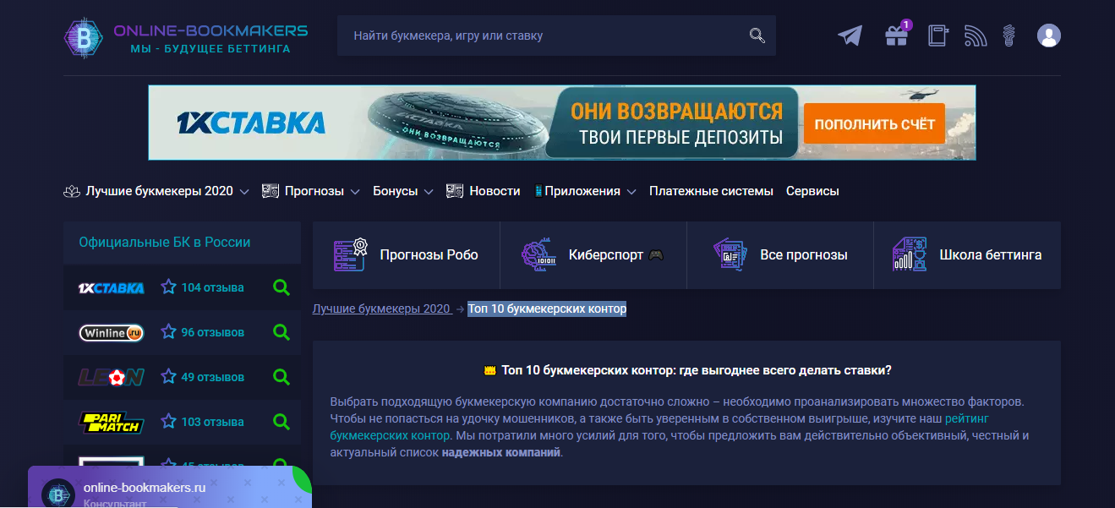Open the Все прогнозы section
The width and height of the screenshot is (1115, 508).
pyautogui.click(x=780, y=255)
